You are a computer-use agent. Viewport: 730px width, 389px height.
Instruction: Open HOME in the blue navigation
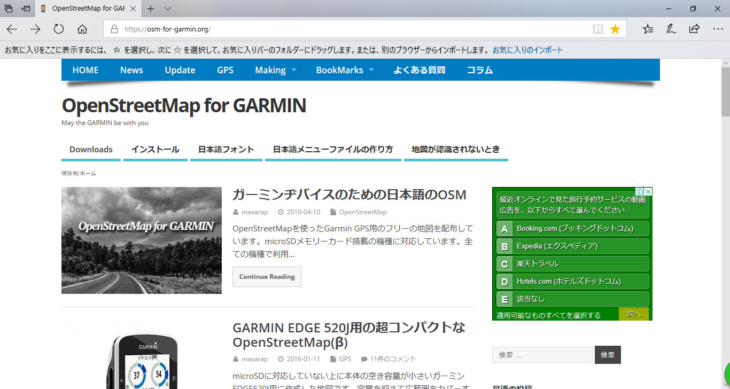point(86,70)
